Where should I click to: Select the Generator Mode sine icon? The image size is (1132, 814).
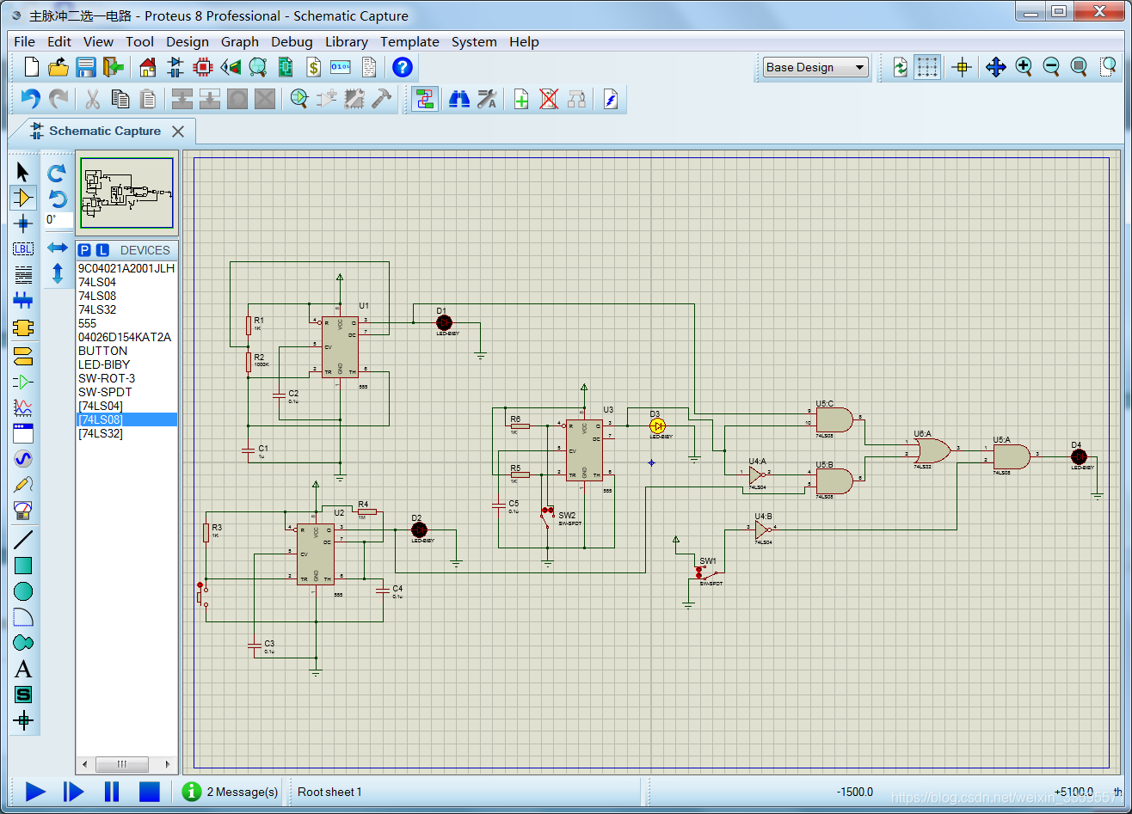(23, 459)
